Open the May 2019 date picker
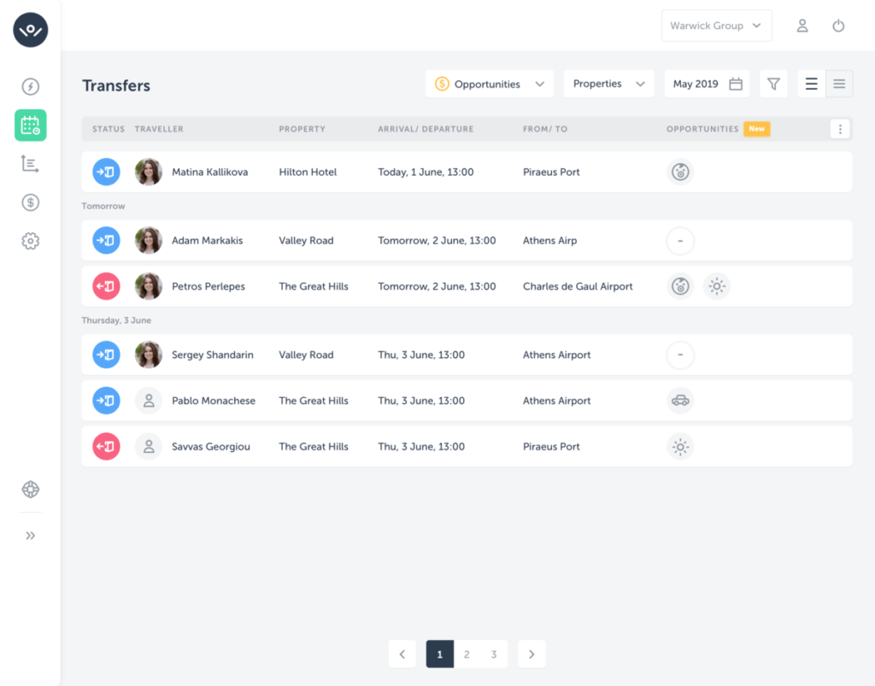 point(707,84)
